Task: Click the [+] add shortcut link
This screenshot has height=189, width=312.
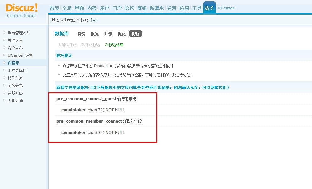Action: [x=94, y=20]
